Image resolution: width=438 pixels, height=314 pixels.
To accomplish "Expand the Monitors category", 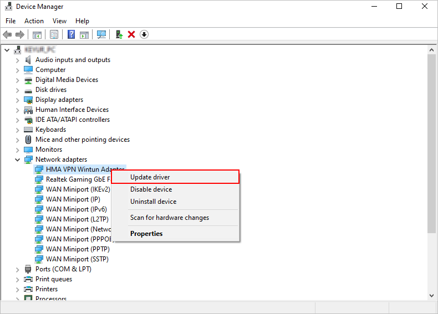I will click(x=17, y=150).
